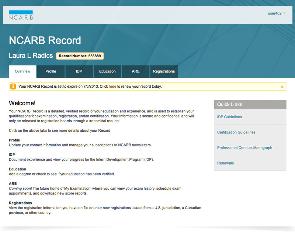The height and width of the screenshot is (234, 295).
Task: Click the bold Education section heading
Action: [x=17, y=169]
